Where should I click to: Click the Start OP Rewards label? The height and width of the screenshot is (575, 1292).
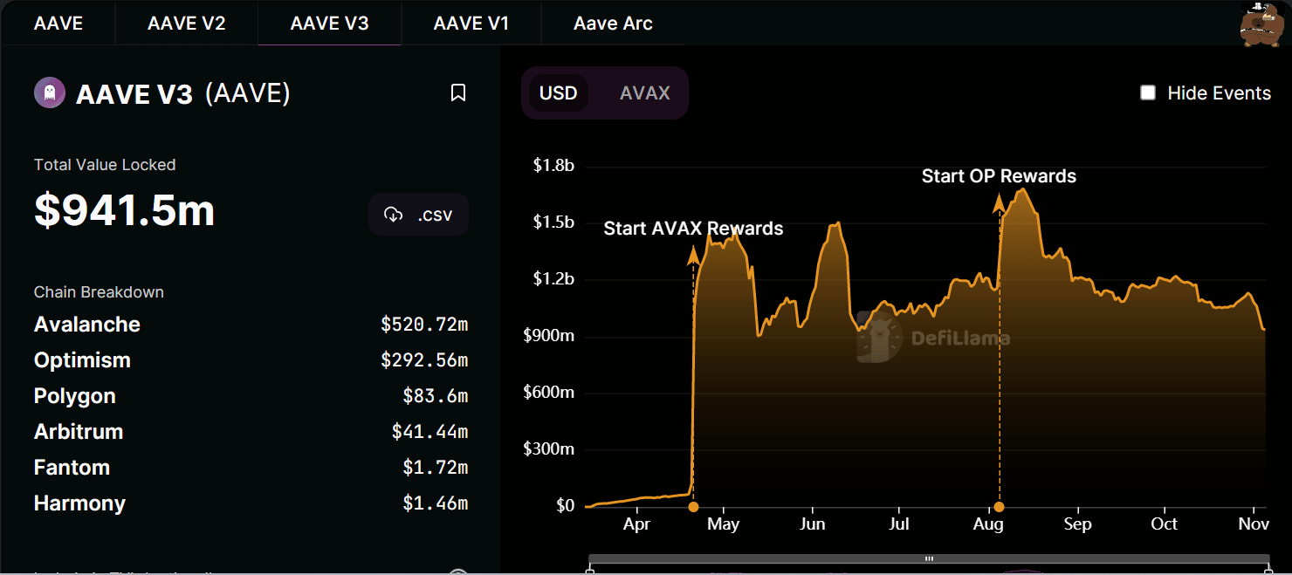point(999,176)
